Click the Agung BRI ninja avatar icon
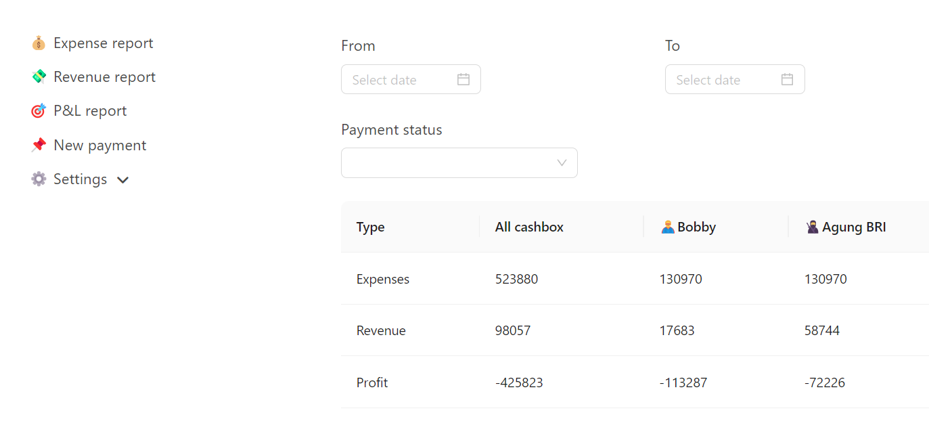 tap(813, 227)
